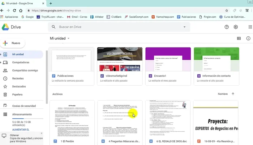The height and width of the screenshot is (145, 253).
Task: Open a new browser tab
Action: point(51,3)
